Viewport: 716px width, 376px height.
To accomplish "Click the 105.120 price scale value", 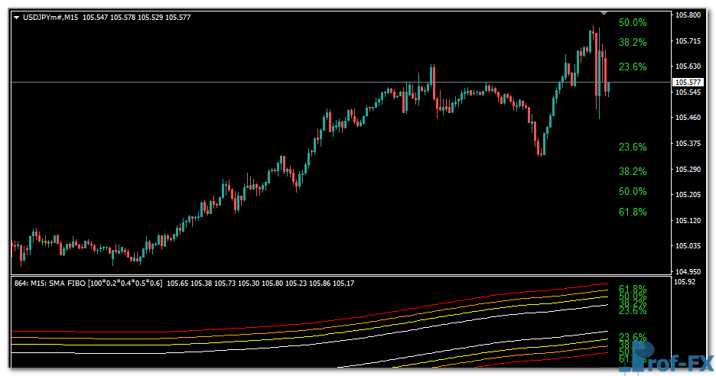I will click(686, 221).
